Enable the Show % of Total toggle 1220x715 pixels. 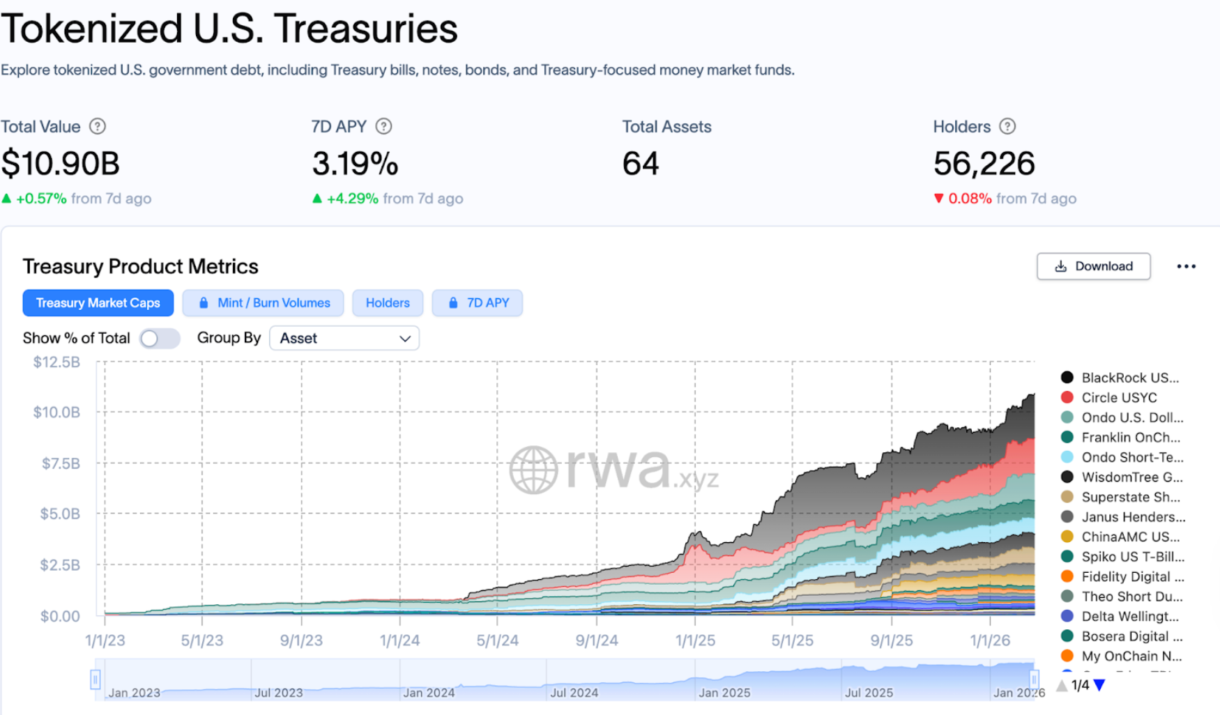click(x=159, y=338)
